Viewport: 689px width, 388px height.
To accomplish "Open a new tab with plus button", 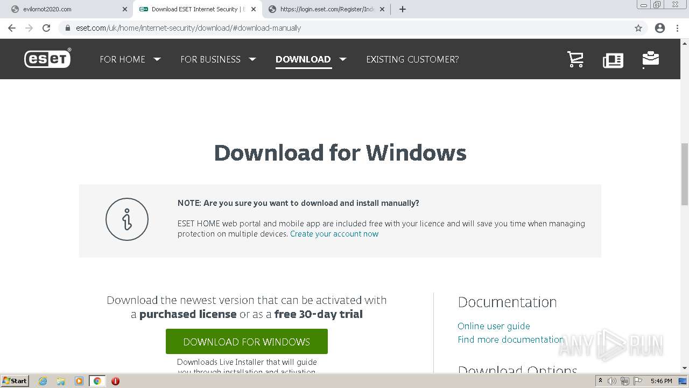I will tap(403, 9).
